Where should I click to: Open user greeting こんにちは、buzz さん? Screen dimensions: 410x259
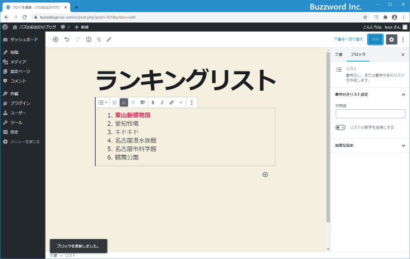[385, 27]
